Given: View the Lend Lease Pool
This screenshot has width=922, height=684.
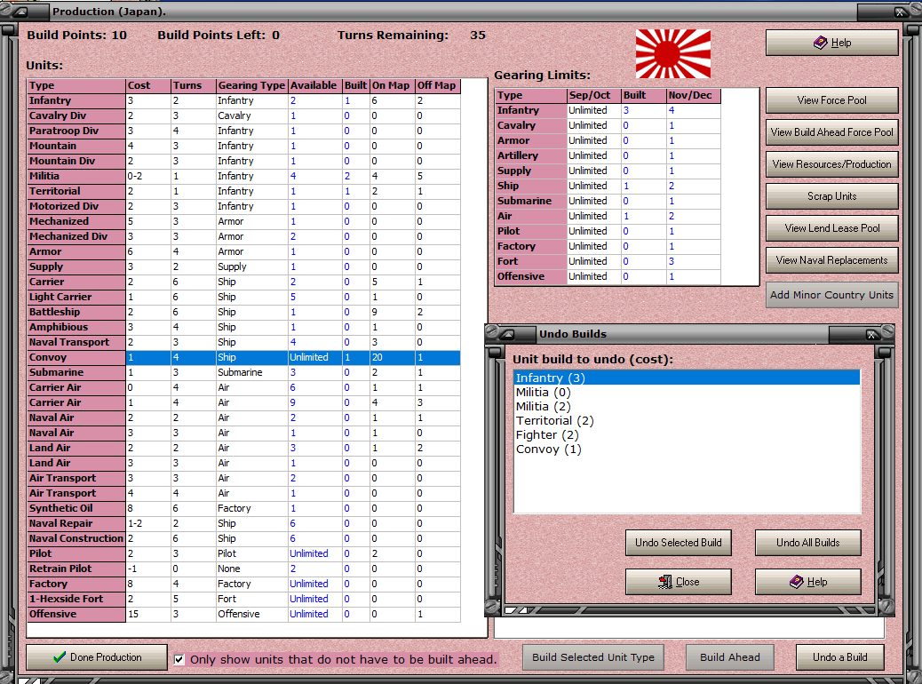Looking at the screenshot, I should tap(831, 228).
